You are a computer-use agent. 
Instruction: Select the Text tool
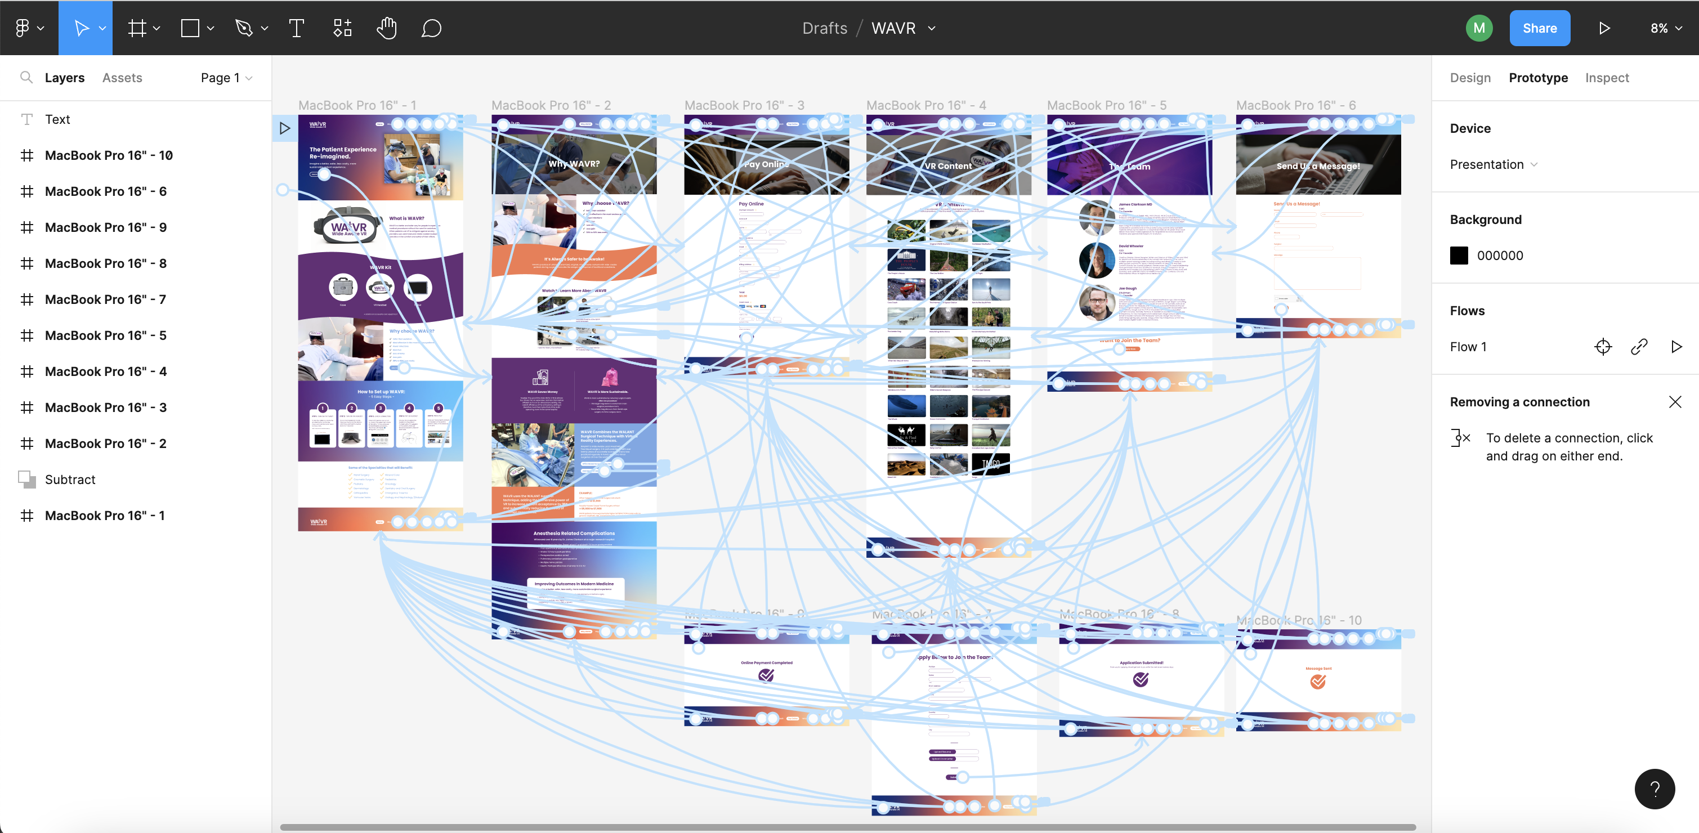point(297,28)
